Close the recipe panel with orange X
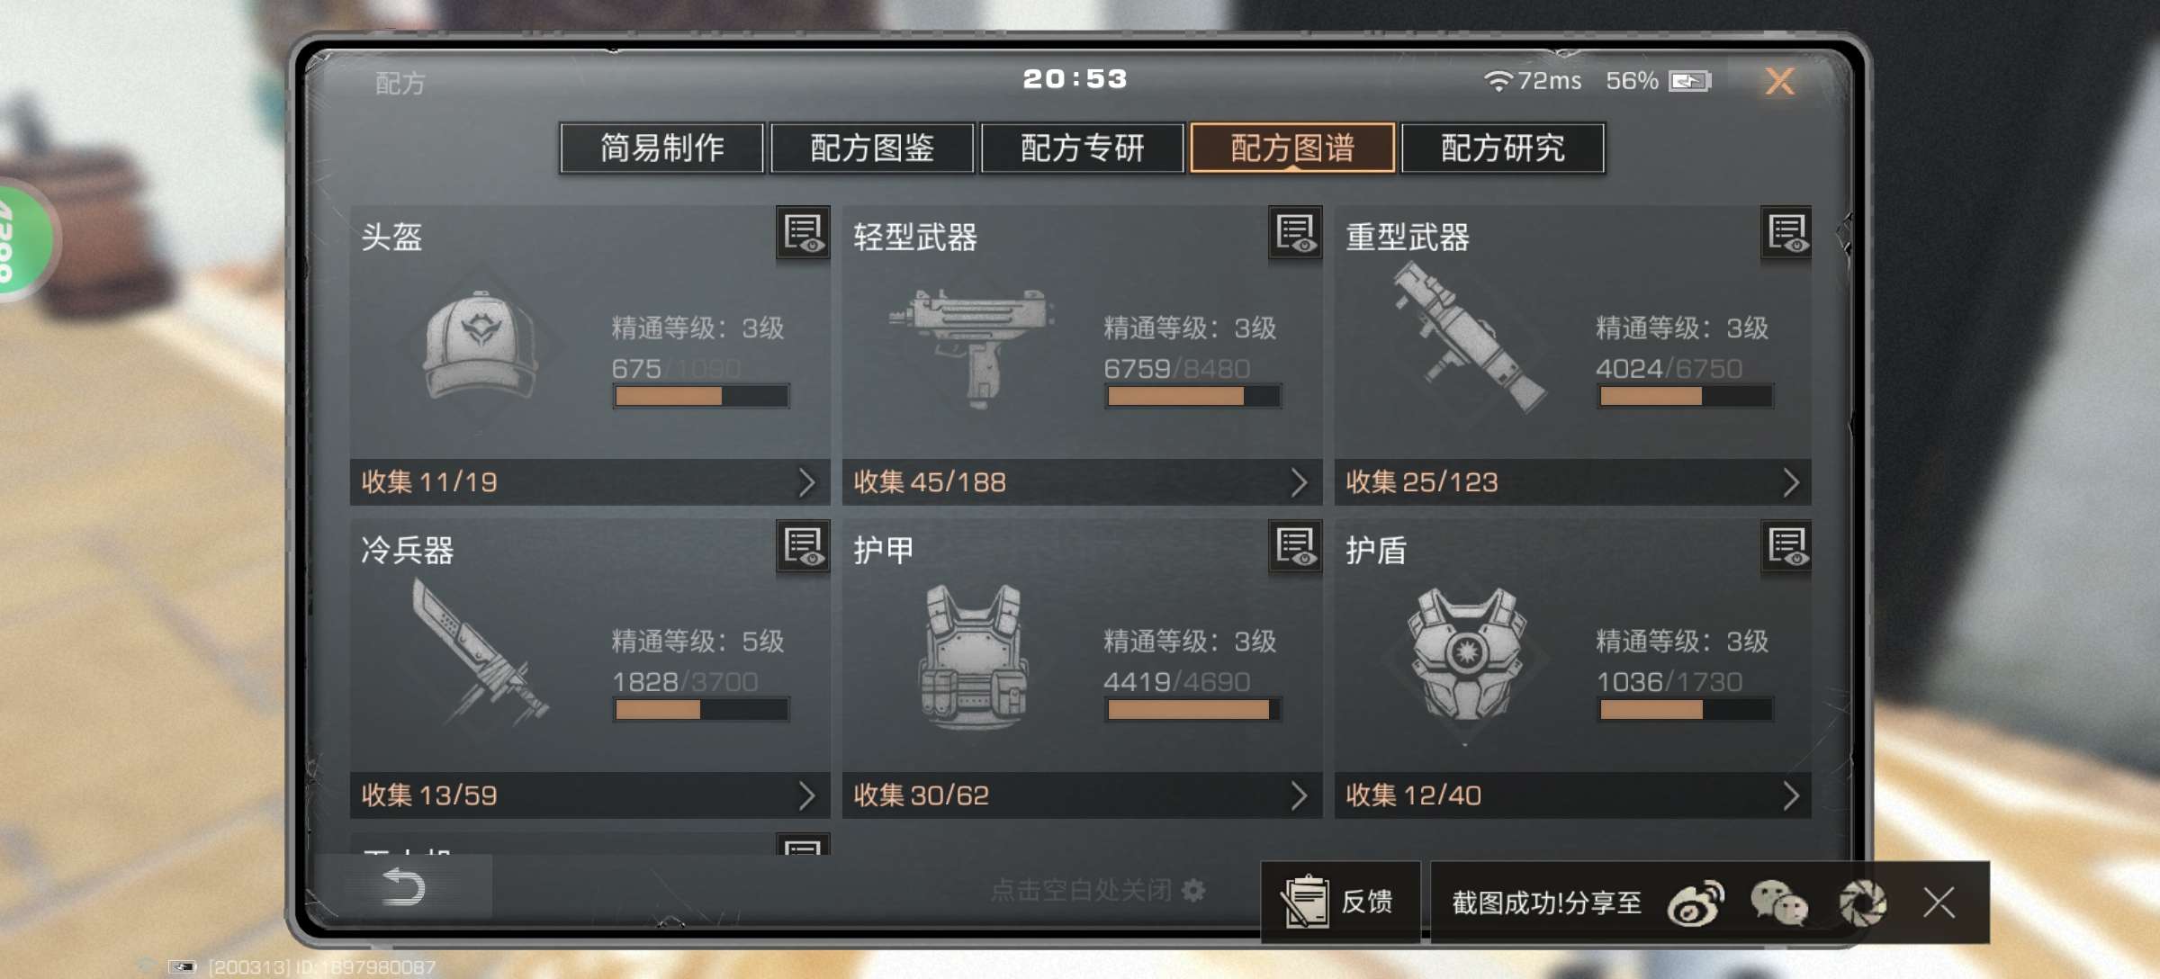Screen dimensions: 2160x979 click(x=1779, y=81)
